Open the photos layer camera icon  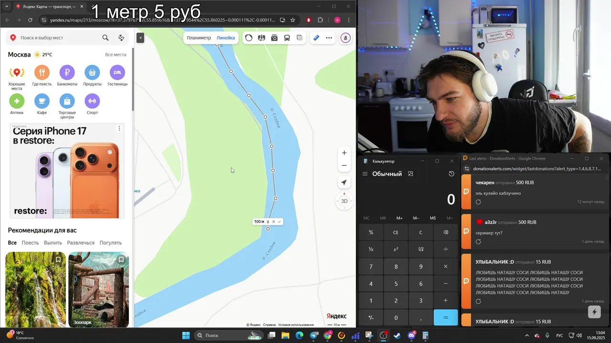tap(274, 38)
